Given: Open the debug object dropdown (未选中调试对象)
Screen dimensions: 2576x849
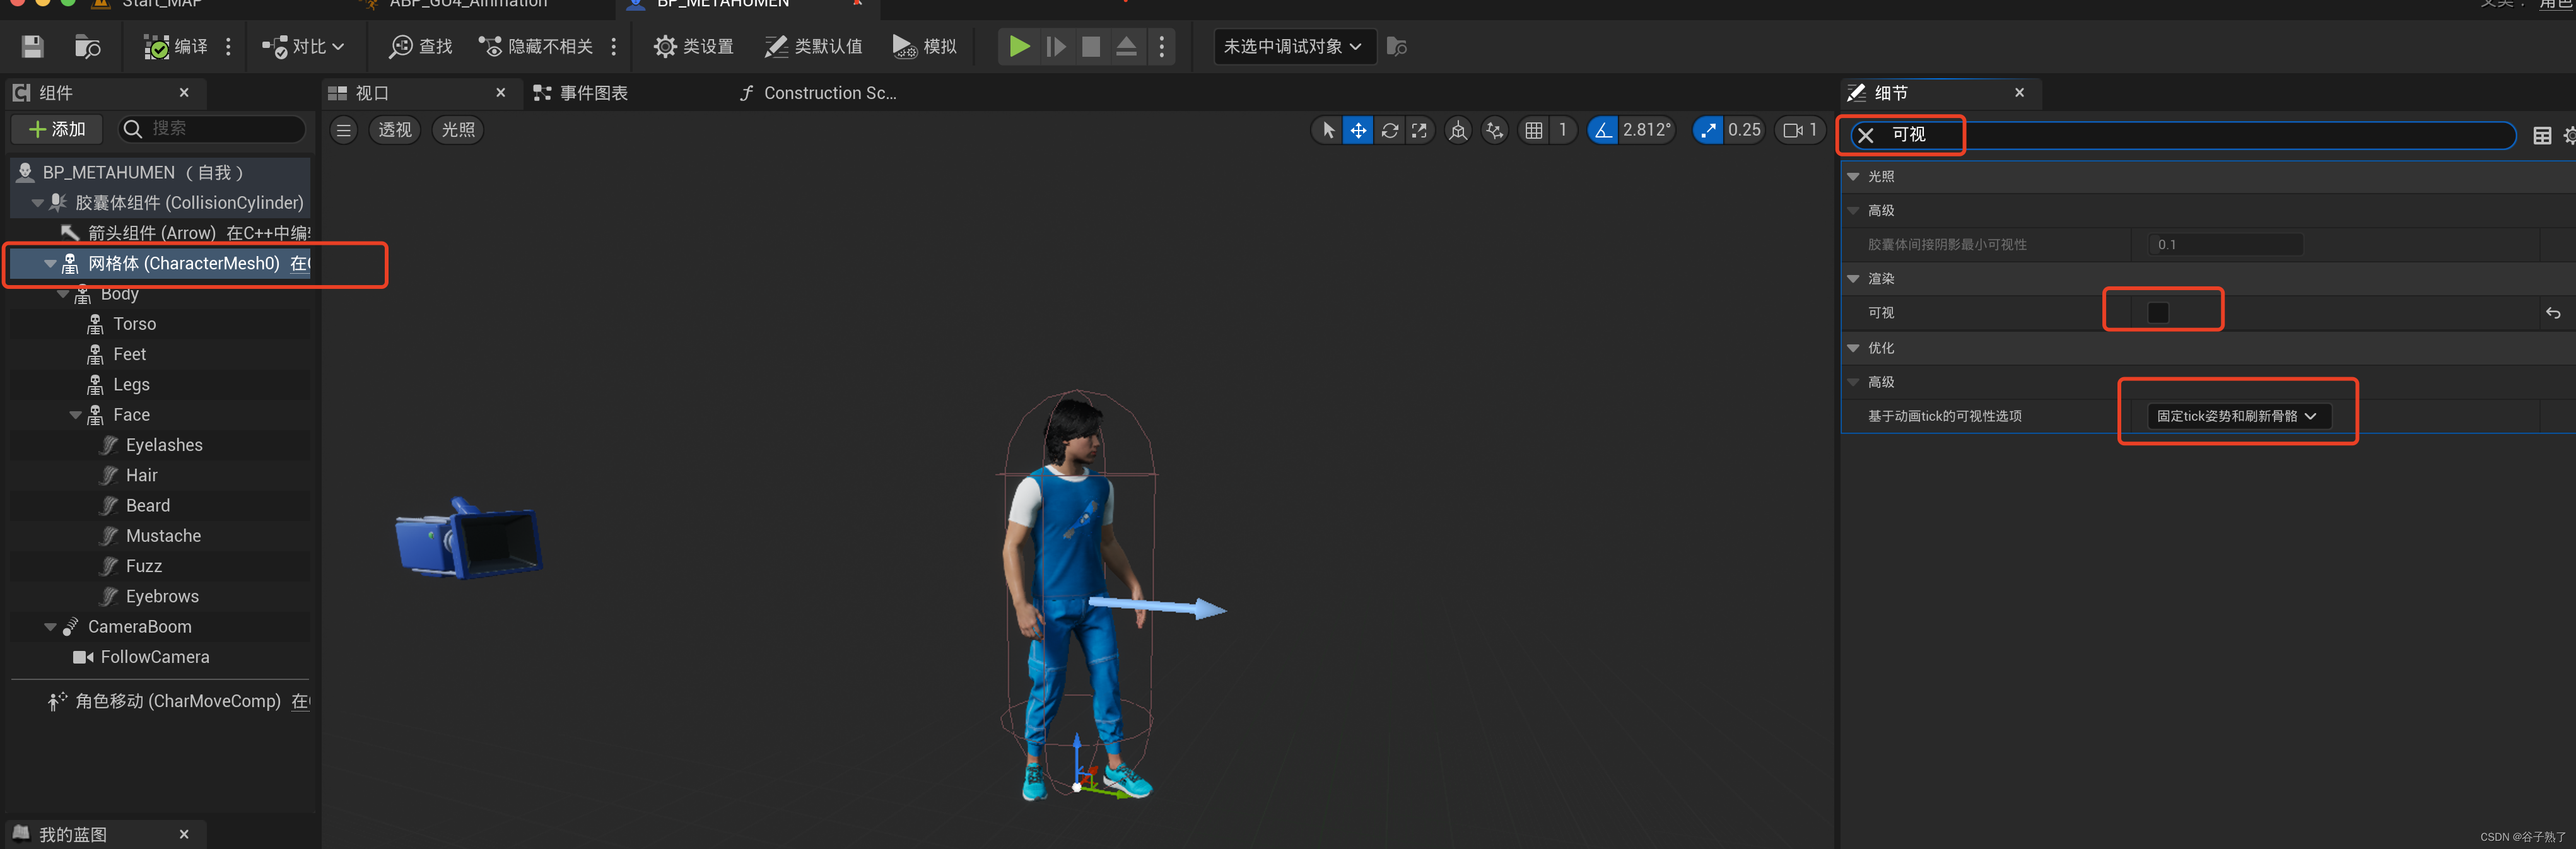Looking at the screenshot, I should (x=1292, y=46).
